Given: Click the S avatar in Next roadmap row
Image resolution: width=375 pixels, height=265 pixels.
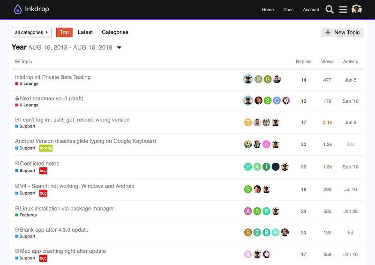Looking at the screenshot, I should (268, 100).
